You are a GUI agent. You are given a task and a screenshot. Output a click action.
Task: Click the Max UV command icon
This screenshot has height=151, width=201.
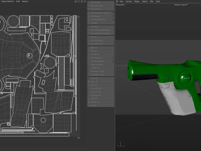[x=88, y=37]
